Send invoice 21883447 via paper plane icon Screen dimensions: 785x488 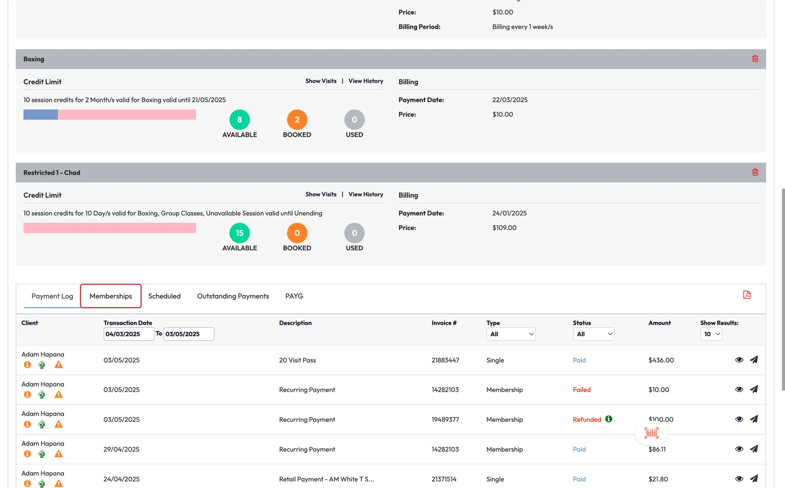click(754, 360)
